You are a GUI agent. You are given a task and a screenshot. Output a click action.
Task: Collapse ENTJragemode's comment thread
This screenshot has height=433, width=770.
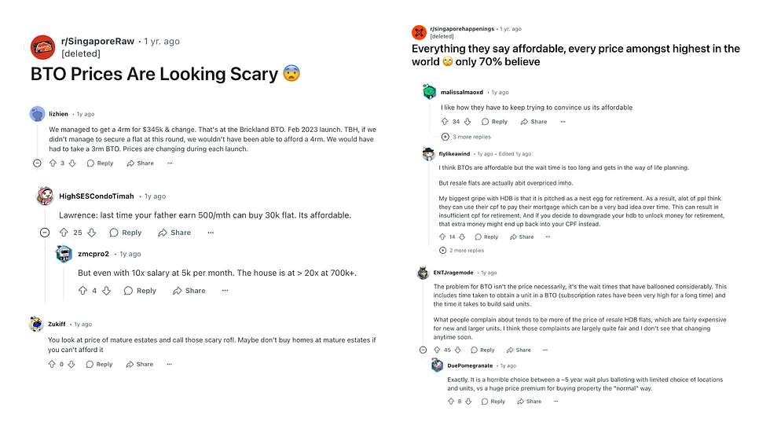[423, 350]
